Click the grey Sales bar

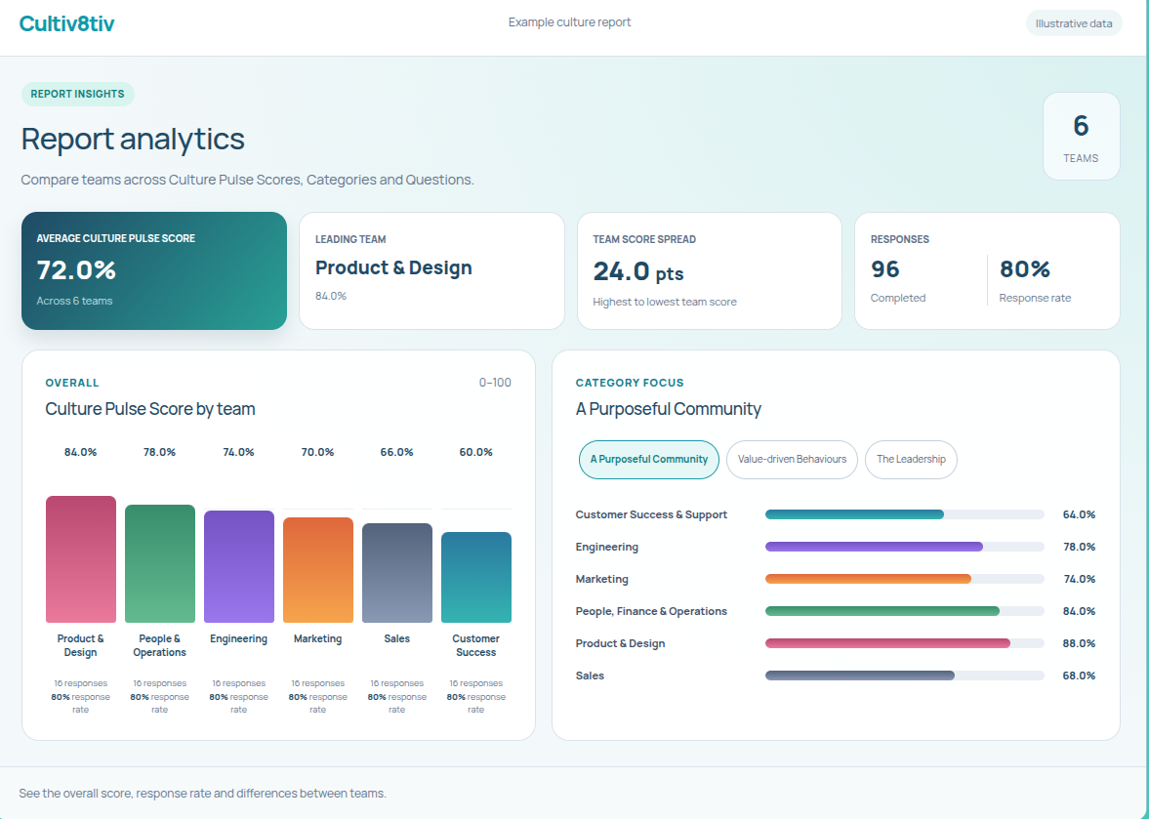(397, 573)
